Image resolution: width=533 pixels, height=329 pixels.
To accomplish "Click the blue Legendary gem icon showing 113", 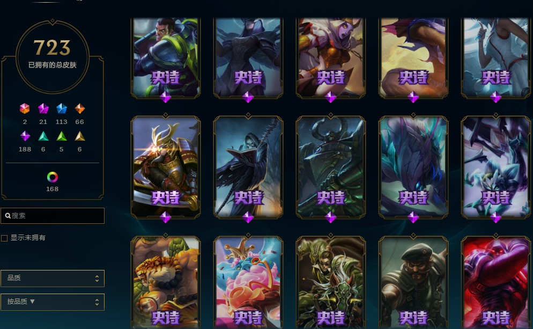I will pyautogui.click(x=62, y=108).
